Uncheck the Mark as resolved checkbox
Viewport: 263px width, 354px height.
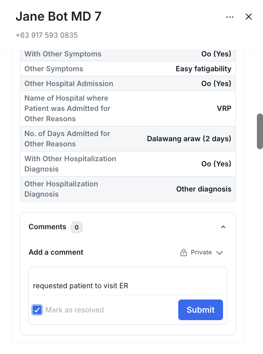point(37,310)
